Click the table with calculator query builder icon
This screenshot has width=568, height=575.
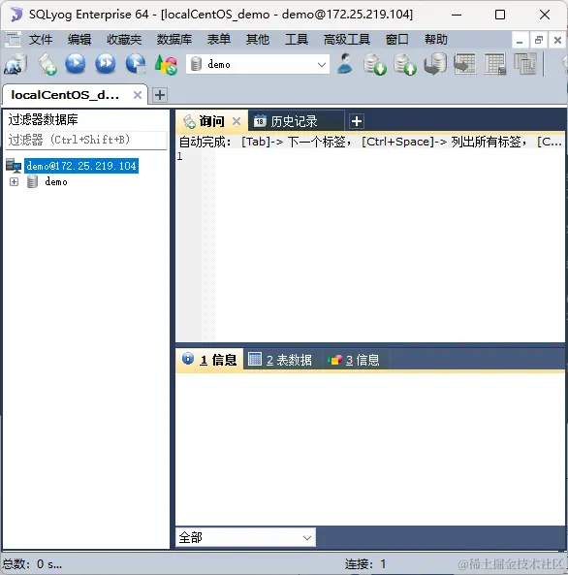(495, 64)
